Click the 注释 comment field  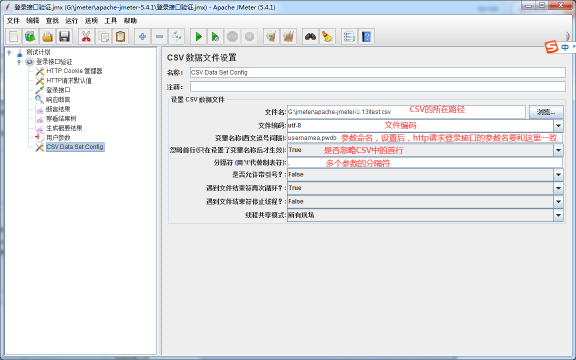377,87
